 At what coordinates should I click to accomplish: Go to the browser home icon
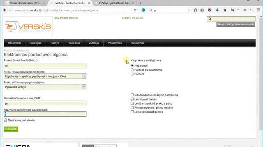(225, 10)
